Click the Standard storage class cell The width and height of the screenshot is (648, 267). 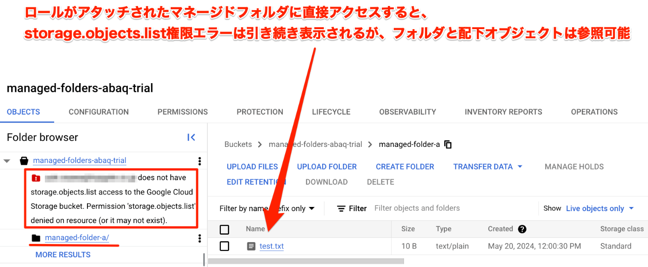(616, 247)
